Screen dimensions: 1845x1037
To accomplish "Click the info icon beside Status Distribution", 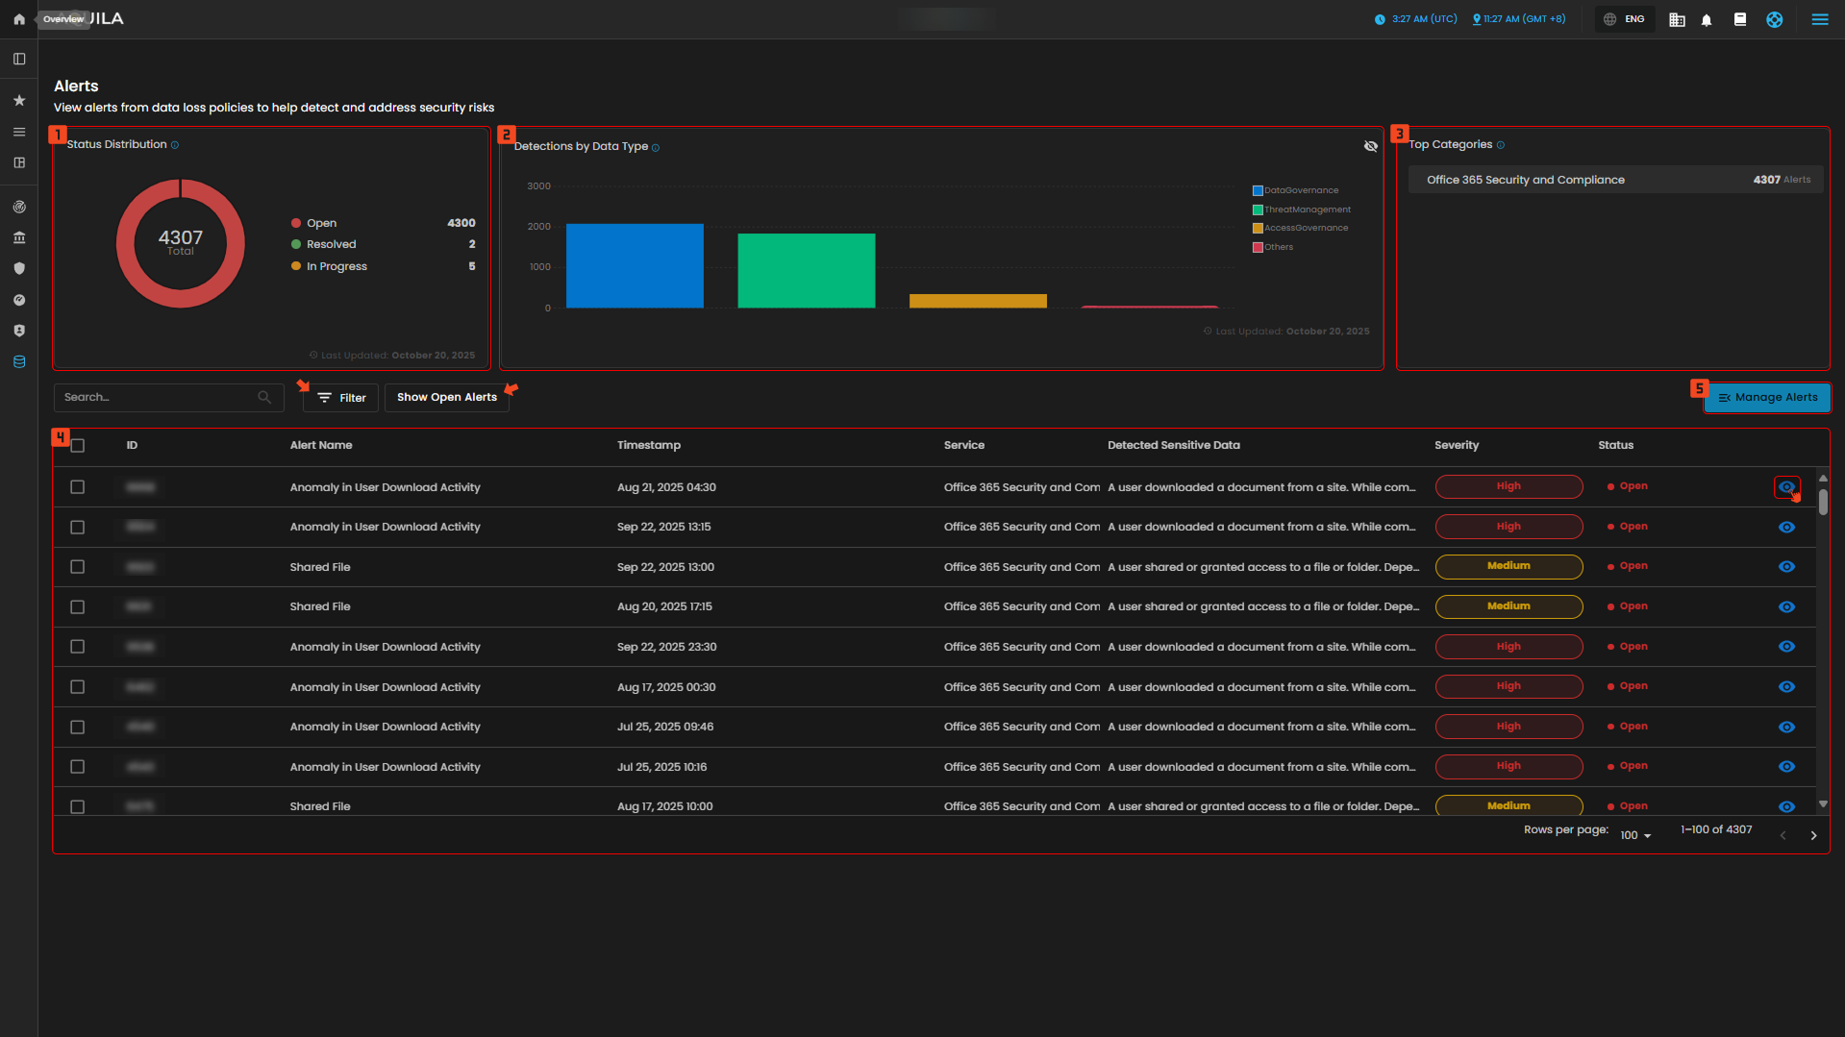I will [x=175, y=145].
